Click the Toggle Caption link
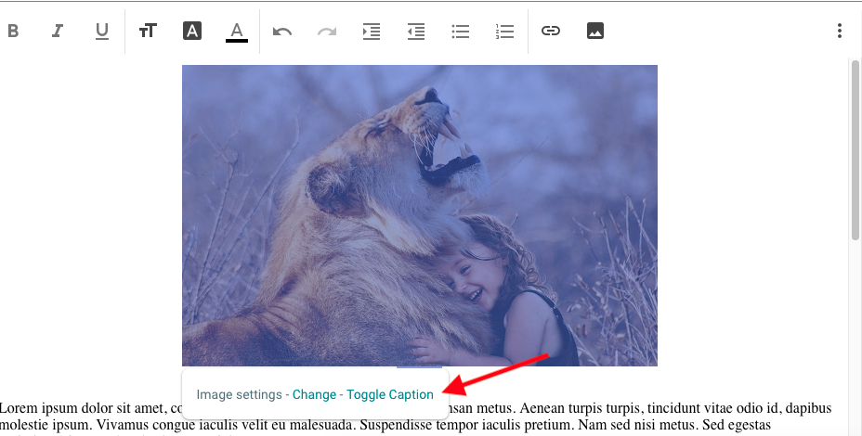 tap(390, 394)
